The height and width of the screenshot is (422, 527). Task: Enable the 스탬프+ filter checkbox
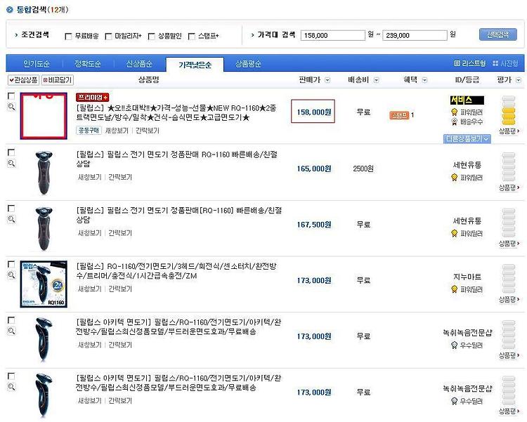tap(192, 37)
